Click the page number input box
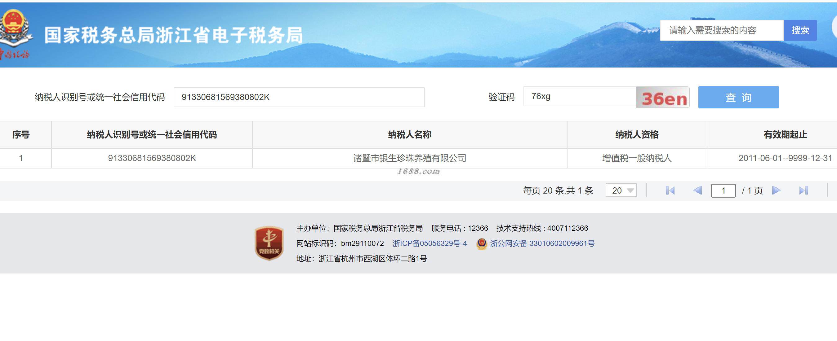The image size is (837, 341). (x=723, y=191)
